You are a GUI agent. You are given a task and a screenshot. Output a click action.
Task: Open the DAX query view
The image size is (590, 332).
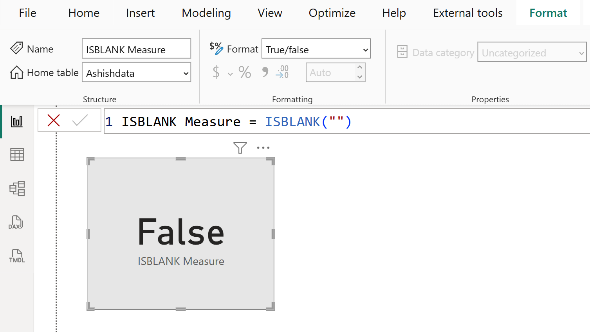(16, 222)
